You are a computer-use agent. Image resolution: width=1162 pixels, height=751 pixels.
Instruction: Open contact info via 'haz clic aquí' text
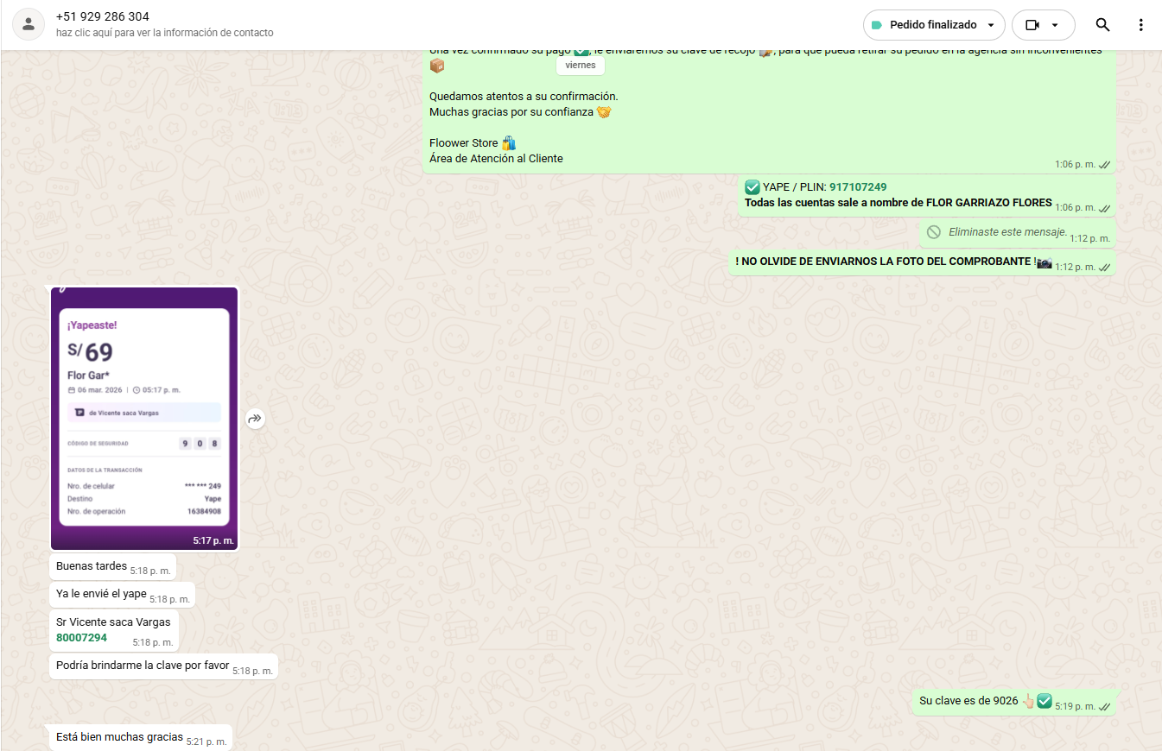pos(164,33)
